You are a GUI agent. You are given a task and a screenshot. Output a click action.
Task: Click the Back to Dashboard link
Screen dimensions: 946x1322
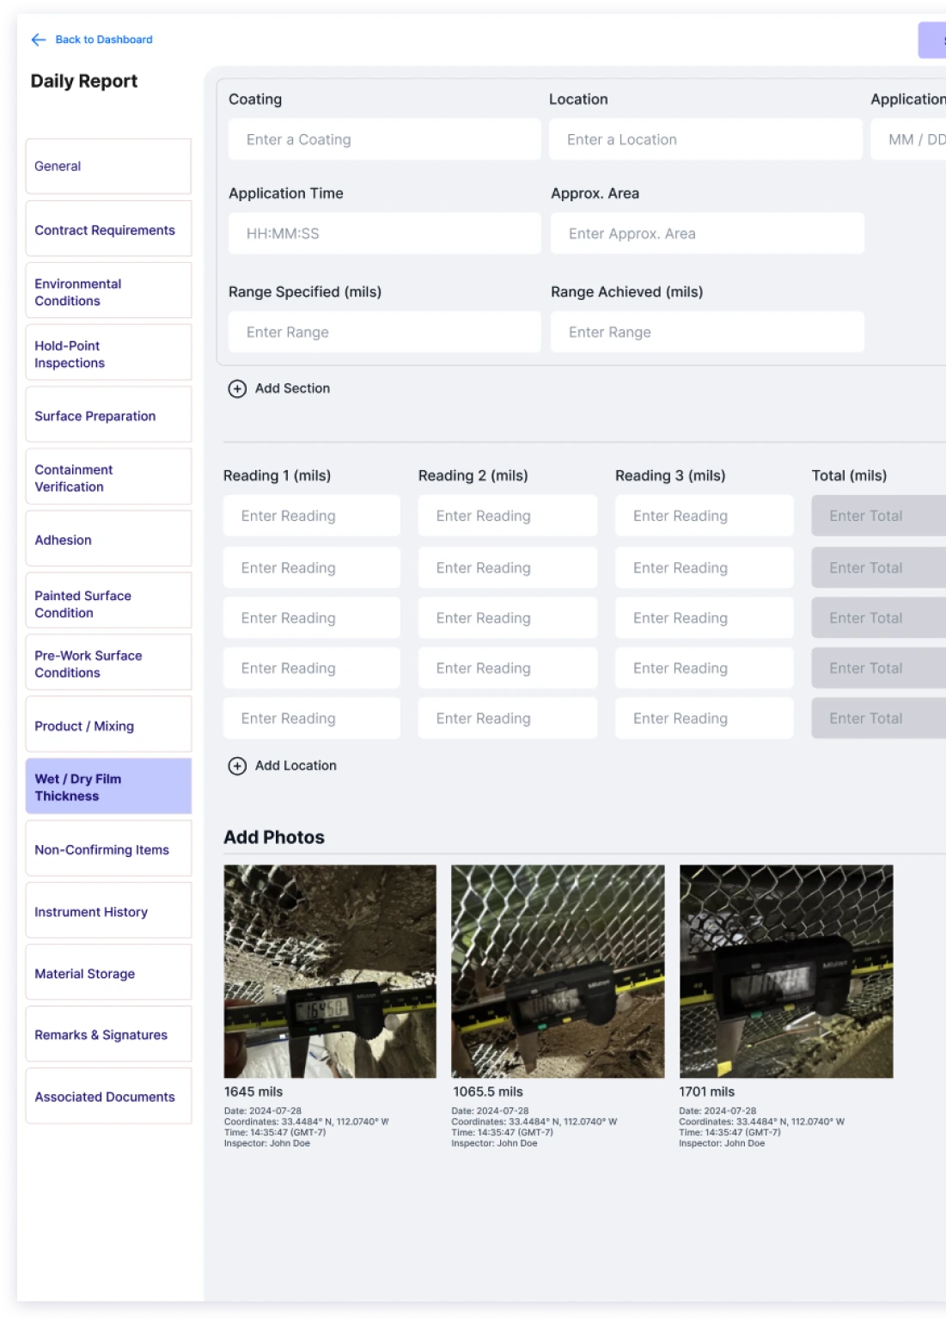tap(104, 40)
